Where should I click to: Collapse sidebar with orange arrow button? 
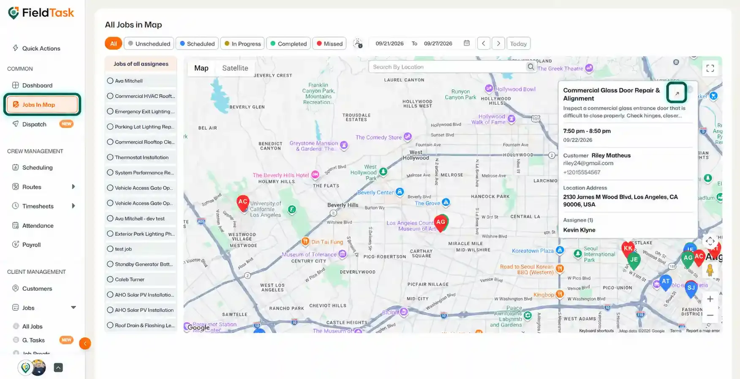pyautogui.click(x=85, y=344)
